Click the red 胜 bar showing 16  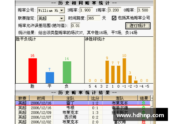click(x=32, y=71)
